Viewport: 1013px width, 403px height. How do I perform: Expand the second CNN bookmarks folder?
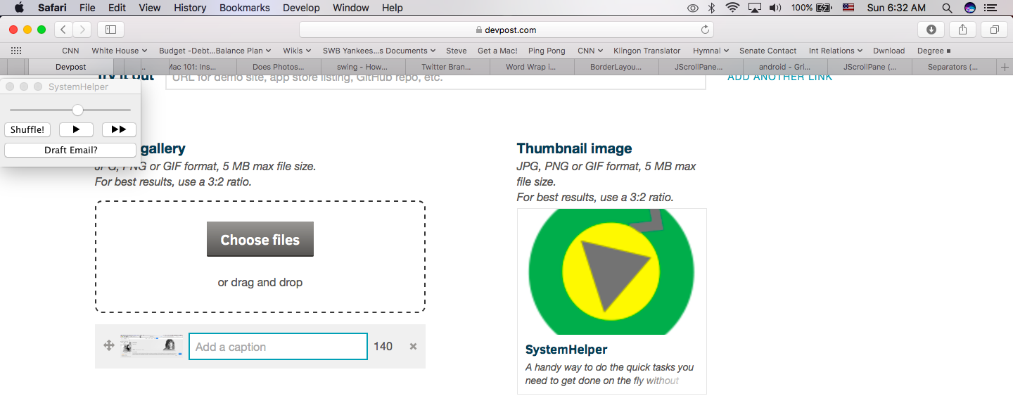click(x=590, y=51)
